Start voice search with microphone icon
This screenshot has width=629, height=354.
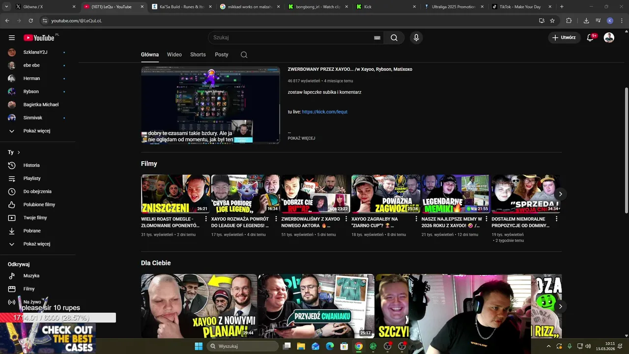(x=416, y=38)
